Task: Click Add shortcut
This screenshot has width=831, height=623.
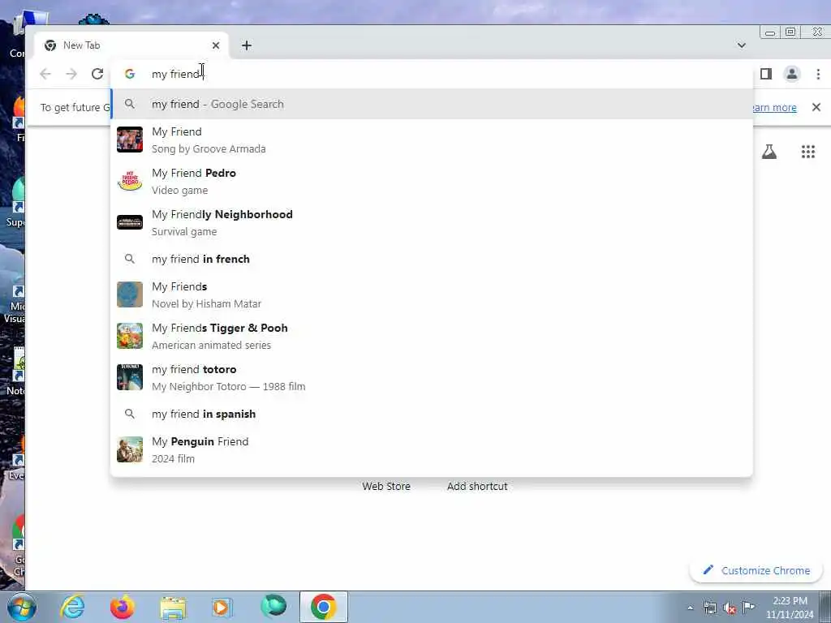Action: (x=477, y=486)
